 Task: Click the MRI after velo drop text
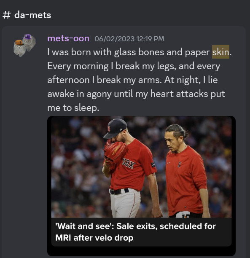(x=94, y=238)
